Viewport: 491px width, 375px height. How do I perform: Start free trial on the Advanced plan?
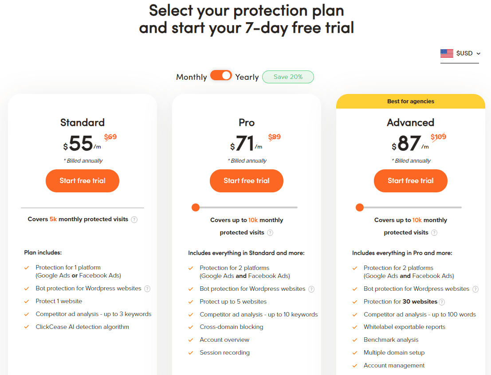click(410, 180)
